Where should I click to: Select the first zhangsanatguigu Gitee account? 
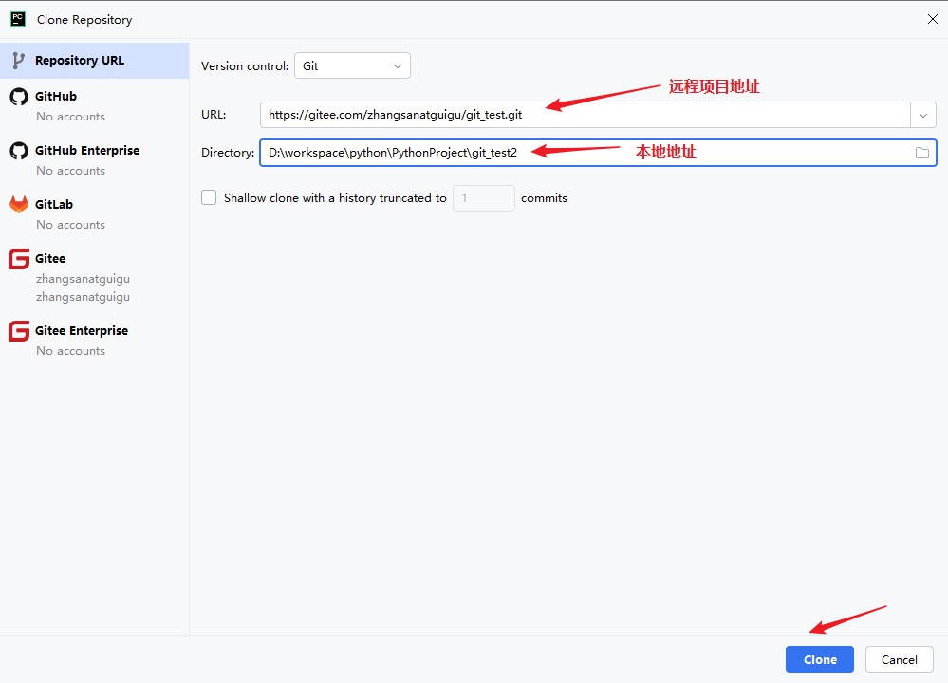click(x=83, y=279)
